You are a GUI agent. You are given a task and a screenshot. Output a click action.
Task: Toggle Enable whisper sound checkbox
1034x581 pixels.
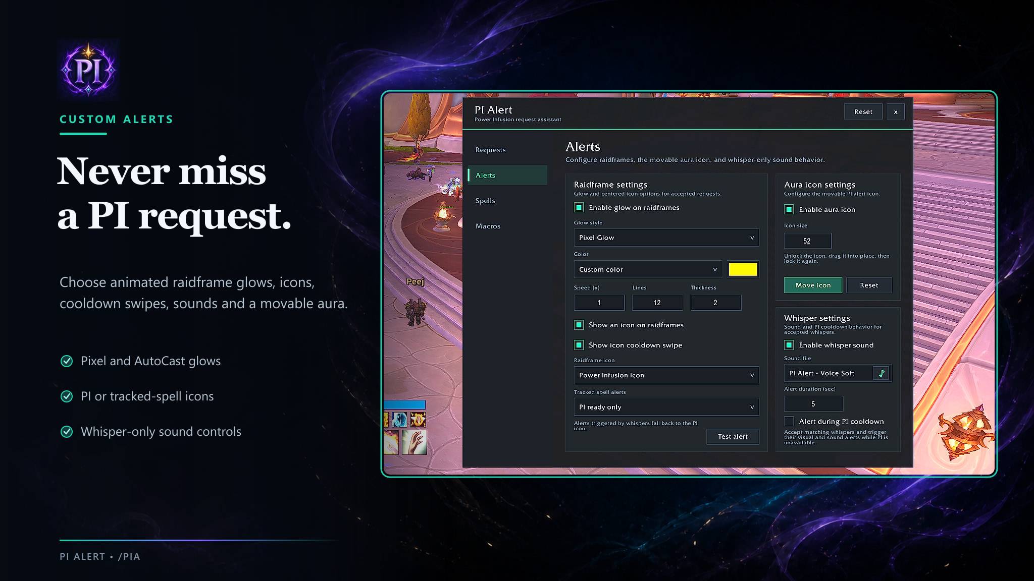(789, 345)
